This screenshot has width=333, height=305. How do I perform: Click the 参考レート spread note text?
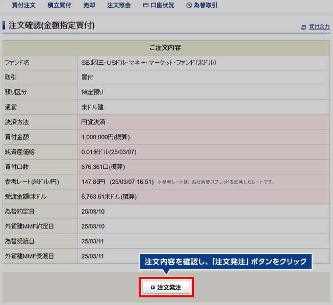click(216, 182)
